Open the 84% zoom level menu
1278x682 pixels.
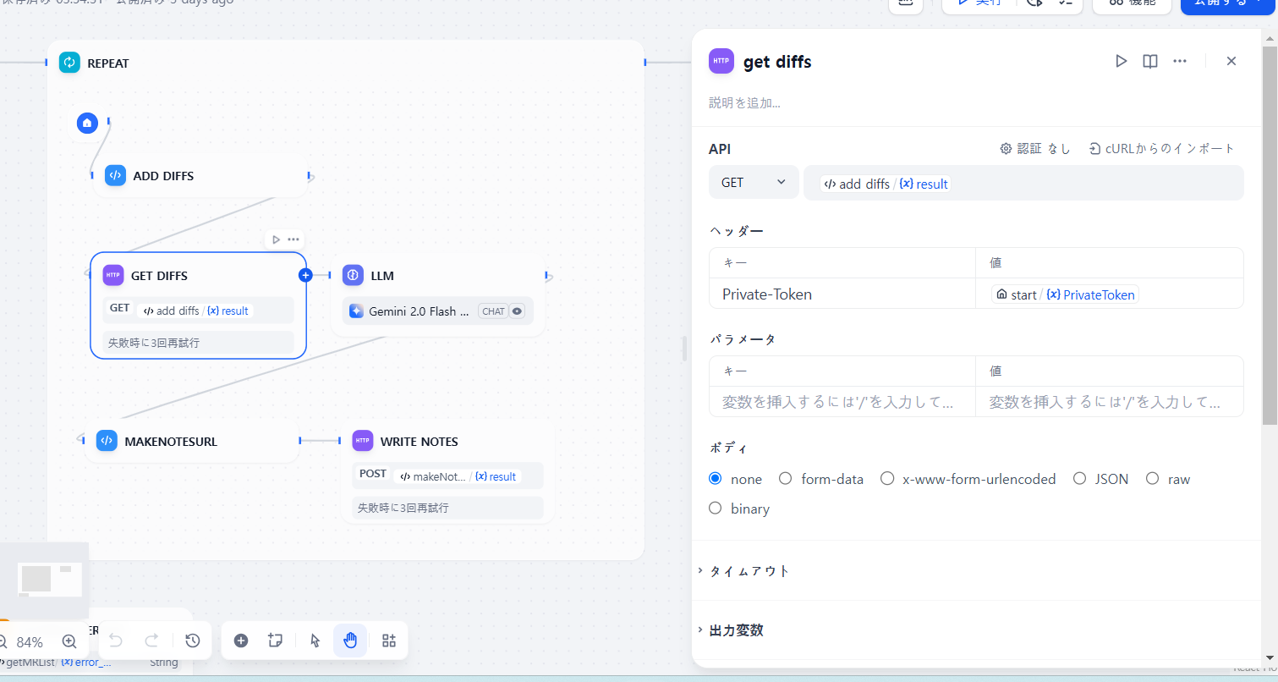point(30,641)
